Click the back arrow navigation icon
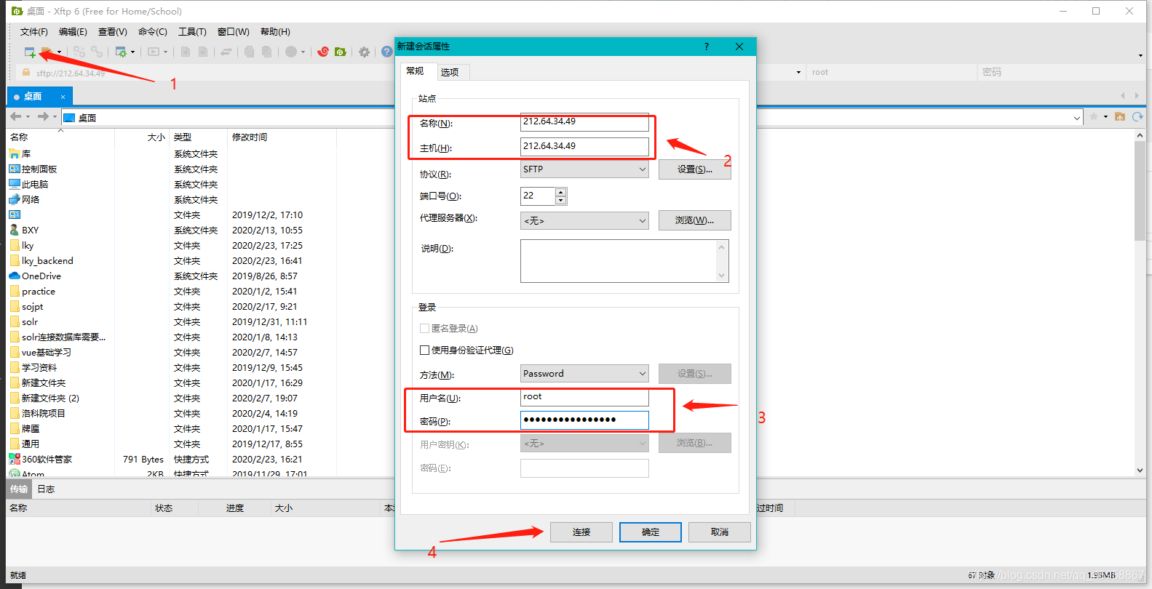 (15, 116)
